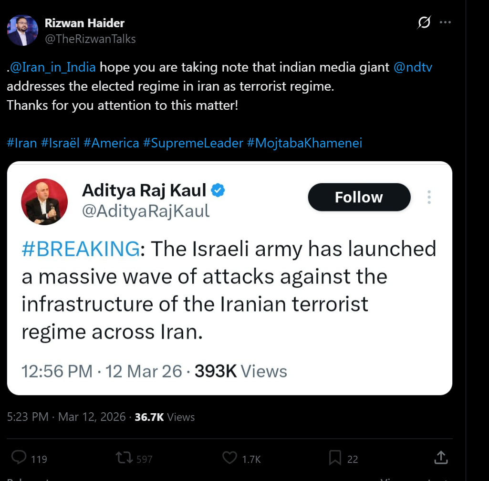Click the share upload icon

click(441, 458)
